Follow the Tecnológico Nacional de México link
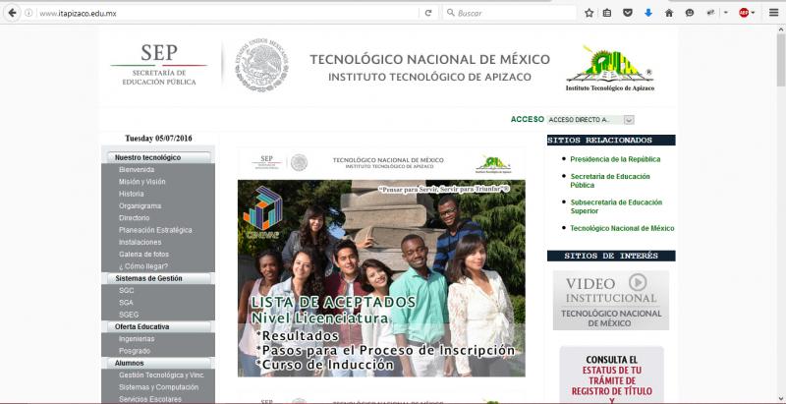 (622, 228)
